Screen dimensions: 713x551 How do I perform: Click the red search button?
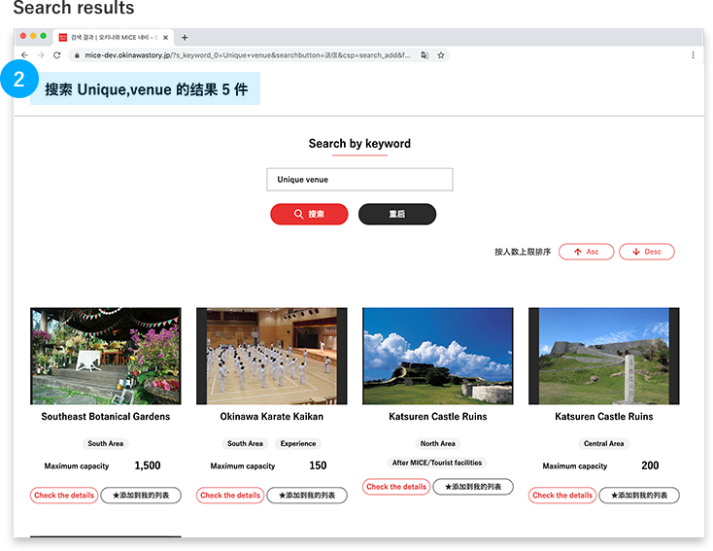[x=309, y=214]
